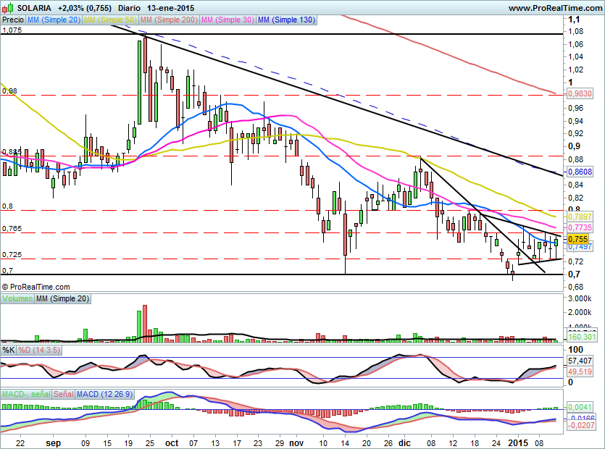The width and height of the screenshot is (605, 449).
Task: Click the SOLARIA ticker name
Action: [x=34, y=8]
